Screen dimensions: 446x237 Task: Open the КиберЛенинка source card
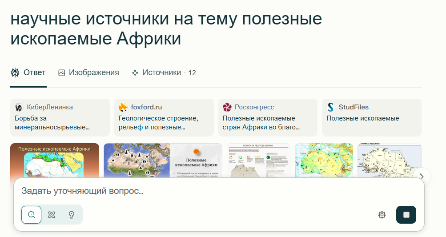[60, 117]
